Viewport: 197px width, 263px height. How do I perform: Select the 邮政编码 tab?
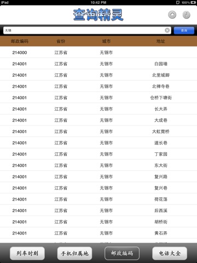click(x=122, y=253)
